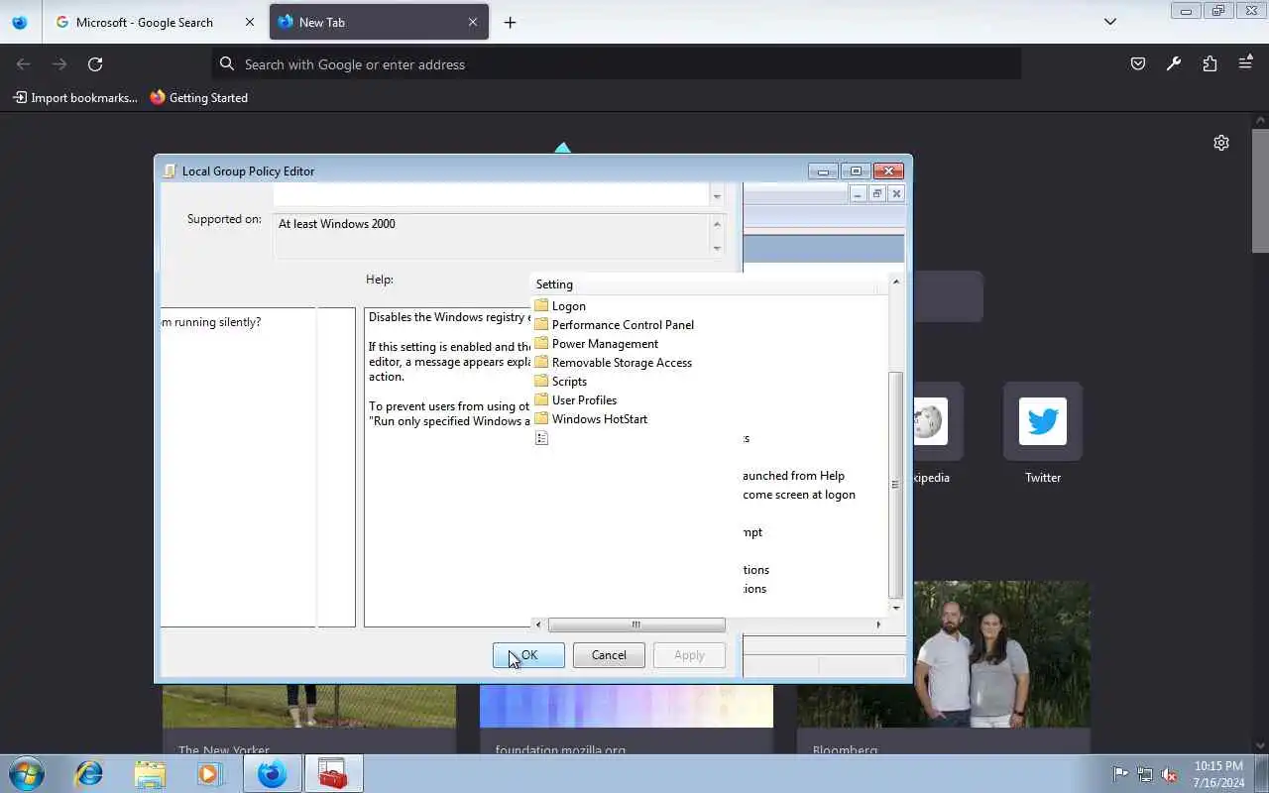Image resolution: width=1269 pixels, height=793 pixels.
Task: Confirm the policy dialog with OK
Action: pos(528,655)
